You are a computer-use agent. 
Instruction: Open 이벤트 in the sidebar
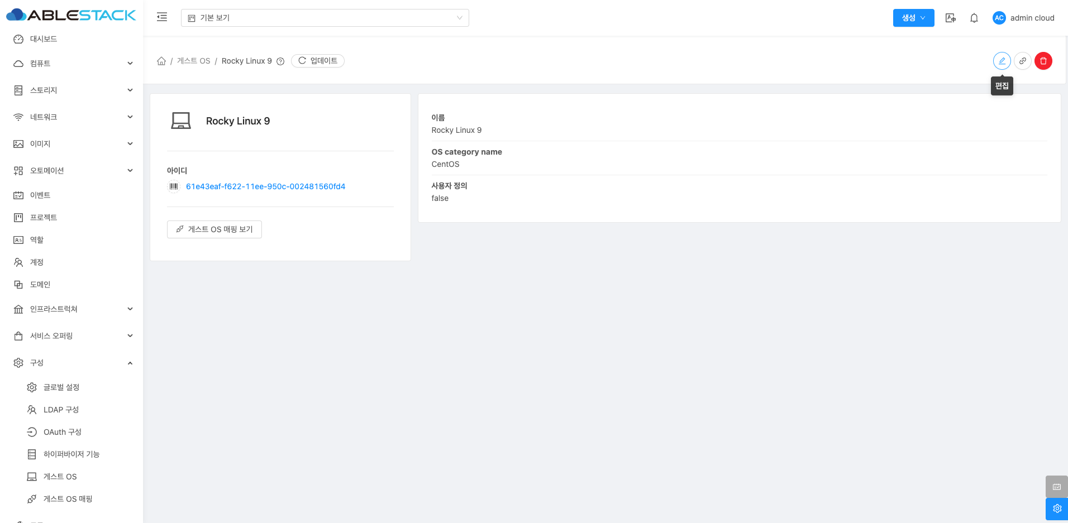pos(71,195)
